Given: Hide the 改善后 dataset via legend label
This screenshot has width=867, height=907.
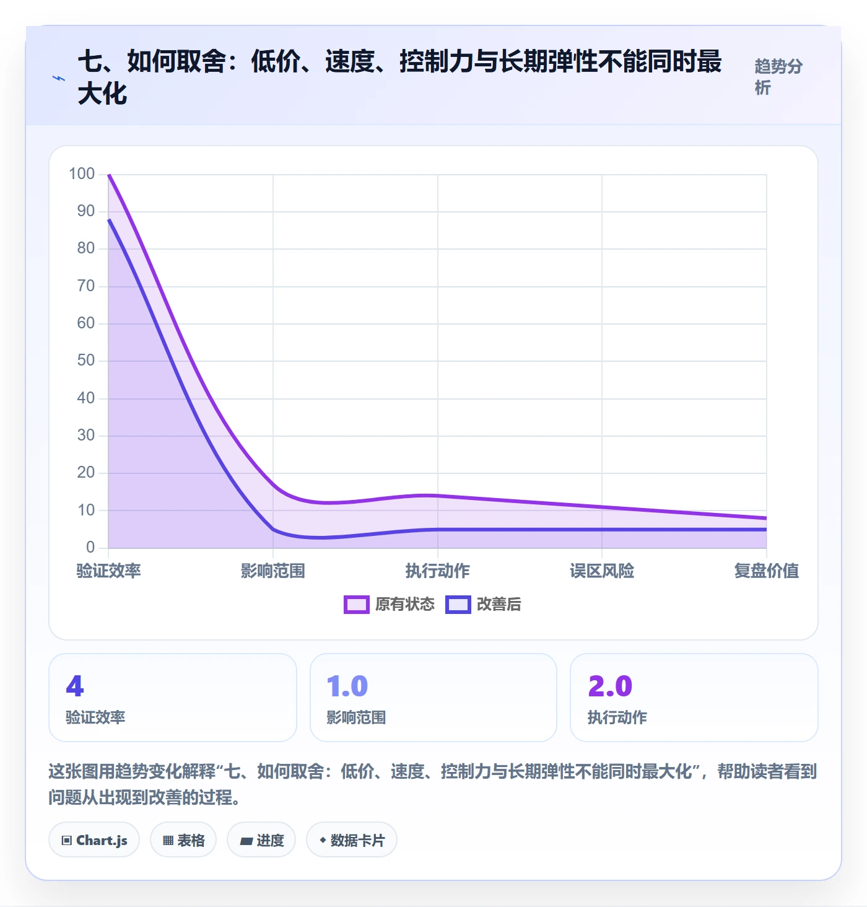Looking at the screenshot, I should [x=499, y=605].
